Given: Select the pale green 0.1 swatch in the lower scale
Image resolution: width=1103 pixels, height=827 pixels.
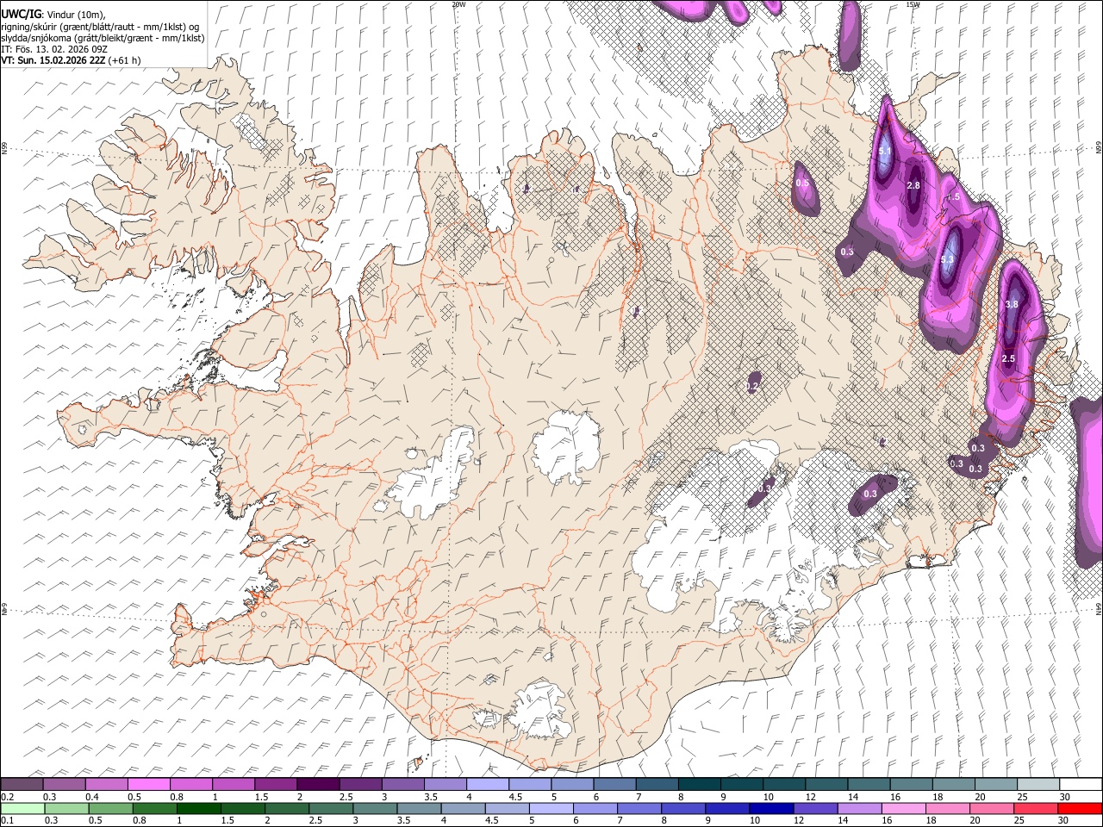Looking at the screenshot, I should pyautogui.click(x=22, y=808).
